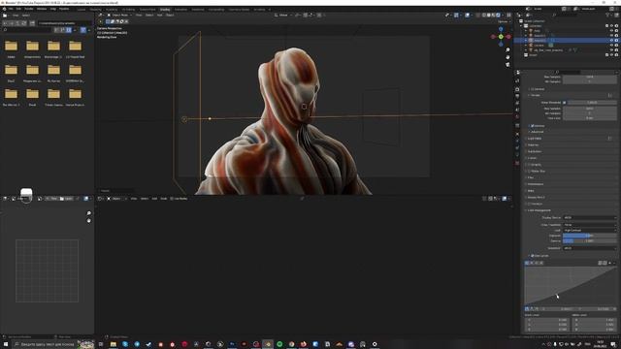621x349 pixels.
Task: Switch to the Sculpting workspace tab
Action: tap(112, 9)
